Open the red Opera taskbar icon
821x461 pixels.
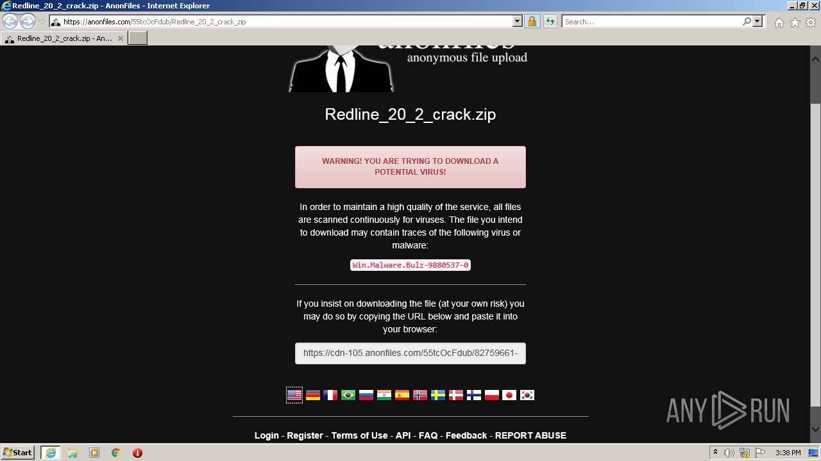pos(137,453)
